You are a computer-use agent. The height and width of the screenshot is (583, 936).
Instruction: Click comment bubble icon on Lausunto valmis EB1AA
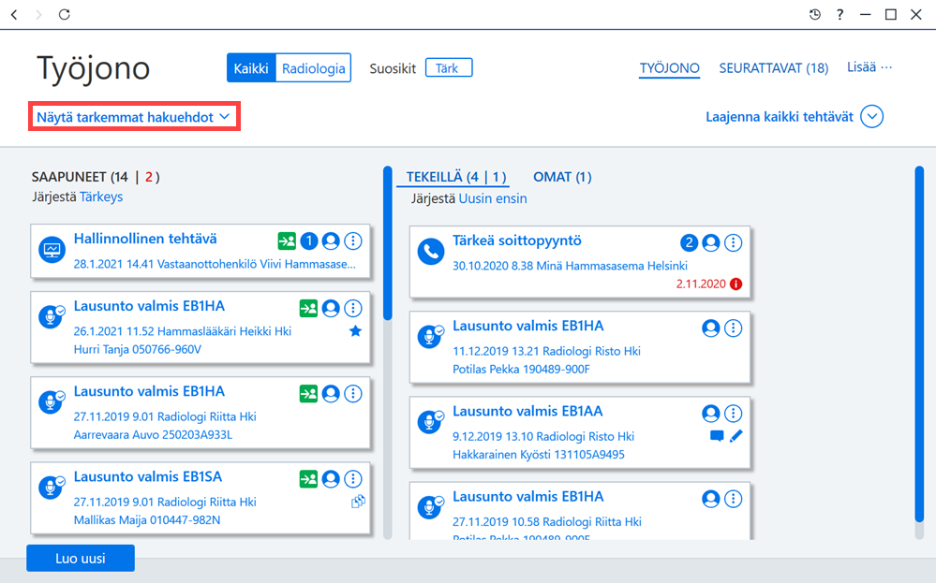coord(717,436)
